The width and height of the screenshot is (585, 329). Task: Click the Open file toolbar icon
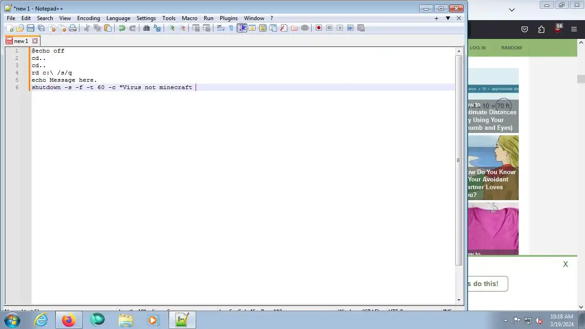[20, 28]
